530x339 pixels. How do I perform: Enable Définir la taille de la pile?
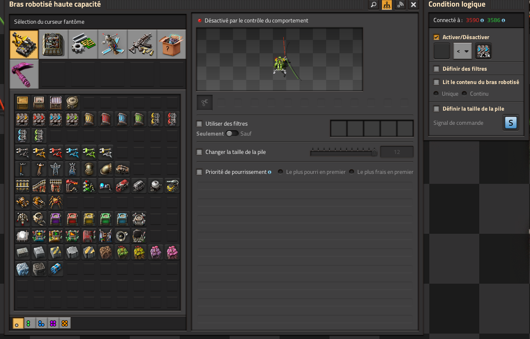(436, 109)
